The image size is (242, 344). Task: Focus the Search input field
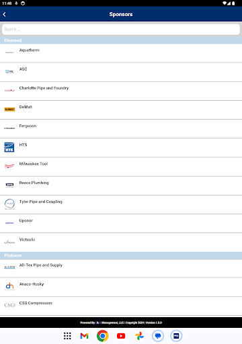[x=121, y=30]
